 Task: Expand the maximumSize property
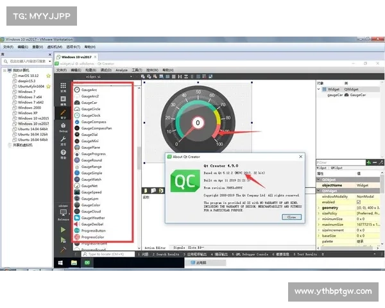319,225
